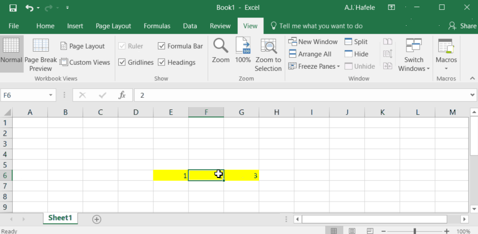The width and height of the screenshot is (478, 234).
Task: Reset zoom to 100% from the ribbon
Action: point(243,51)
